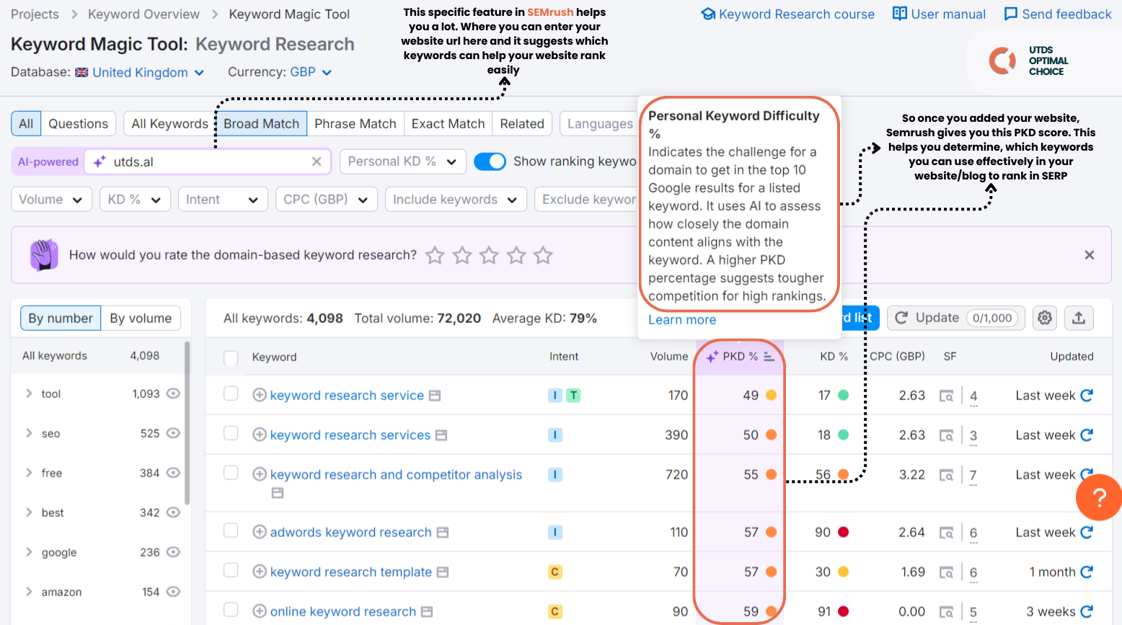
Task: Switch to the Questions tab
Action: click(x=78, y=123)
